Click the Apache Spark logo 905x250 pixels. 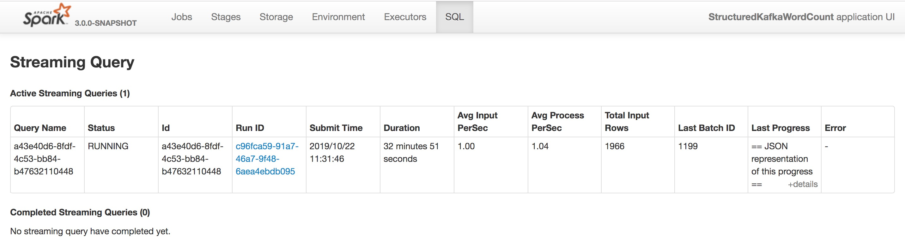pyautogui.click(x=47, y=15)
